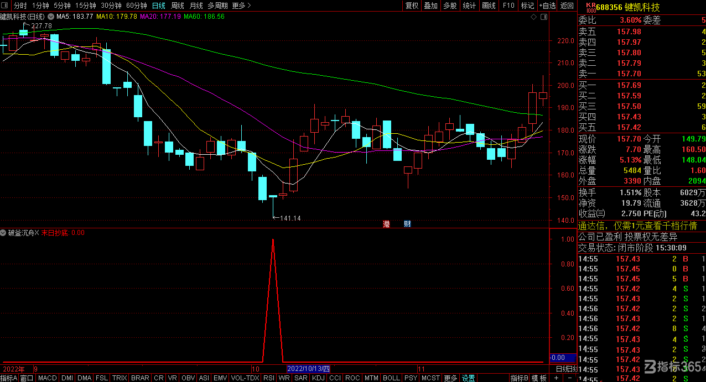This screenshot has height=382, width=706.
Task: Click the 688356 健凯科技 stock title
Action: click(628, 7)
